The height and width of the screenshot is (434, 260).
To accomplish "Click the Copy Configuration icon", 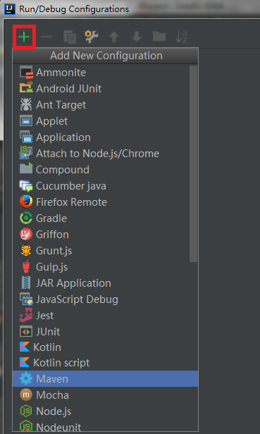I will (x=70, y=37).
